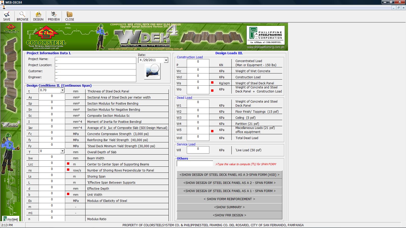Viewport: 406px width, 228px height.
Task: Click the Beam Width bw field
Action: point(52,158)
